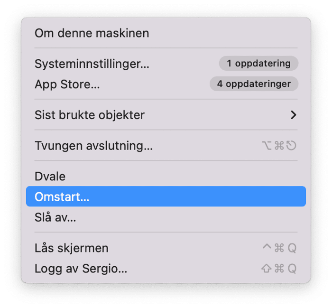
Task: Open Systeminnstillinger from the menu
Action: point(92,64)
